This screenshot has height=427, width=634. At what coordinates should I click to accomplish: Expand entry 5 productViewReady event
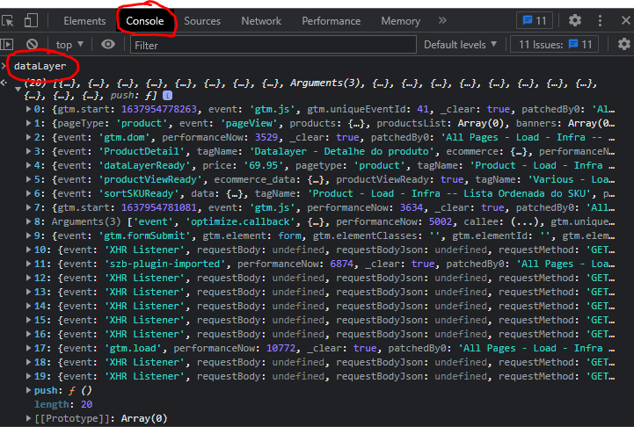pyautogui.click(x=28, y=179)
